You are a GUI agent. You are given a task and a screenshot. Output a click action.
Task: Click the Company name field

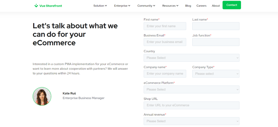[165, 74]
